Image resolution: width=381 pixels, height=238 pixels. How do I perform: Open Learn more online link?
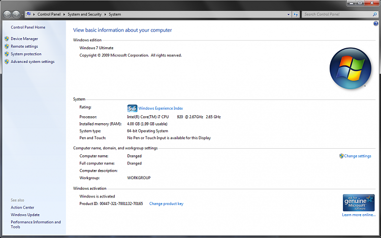click(x=359, y=215)
